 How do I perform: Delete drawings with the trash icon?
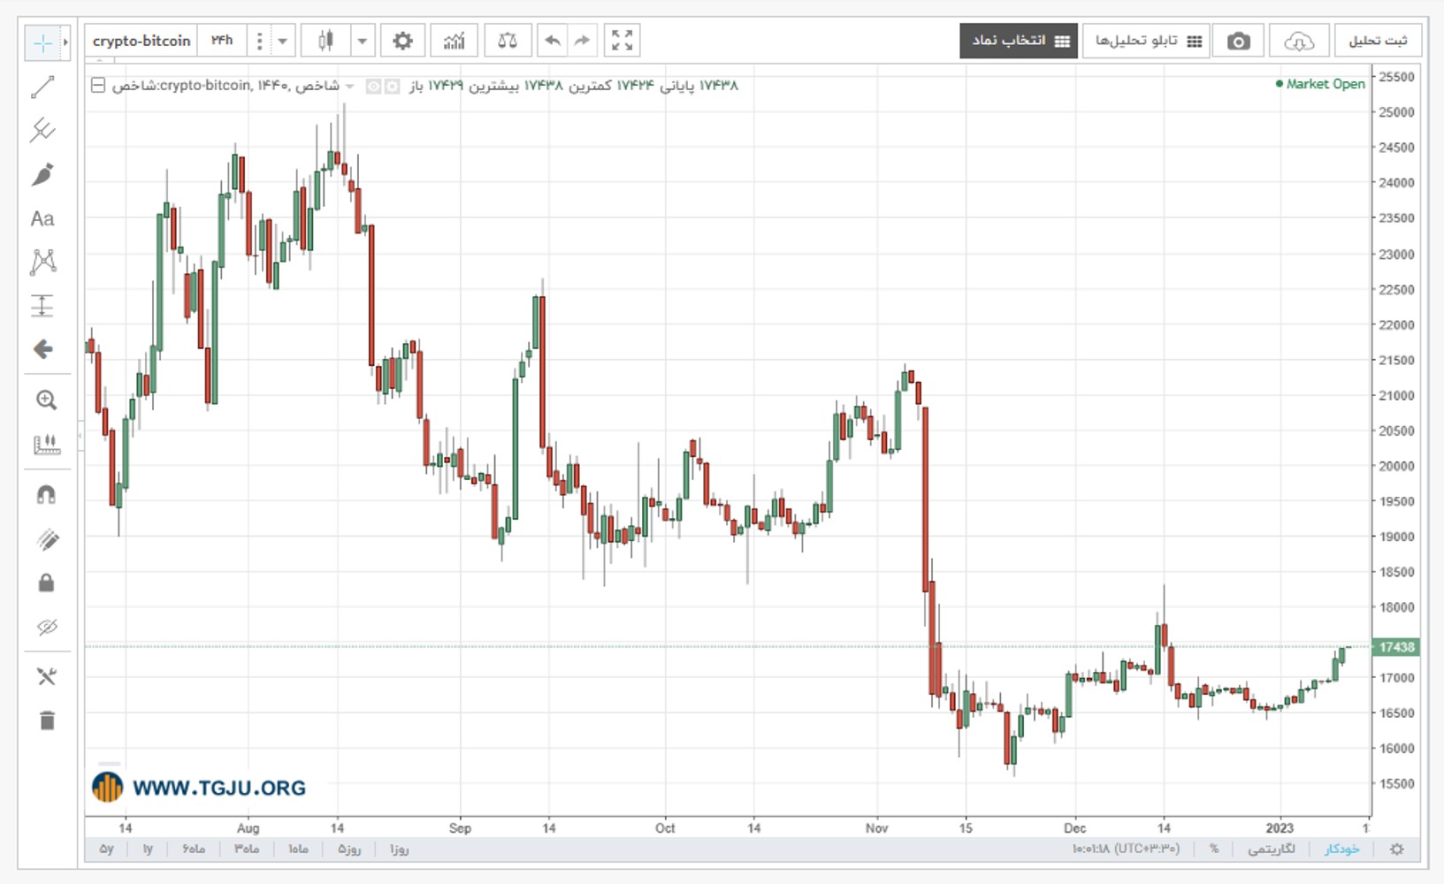[47, 720]
